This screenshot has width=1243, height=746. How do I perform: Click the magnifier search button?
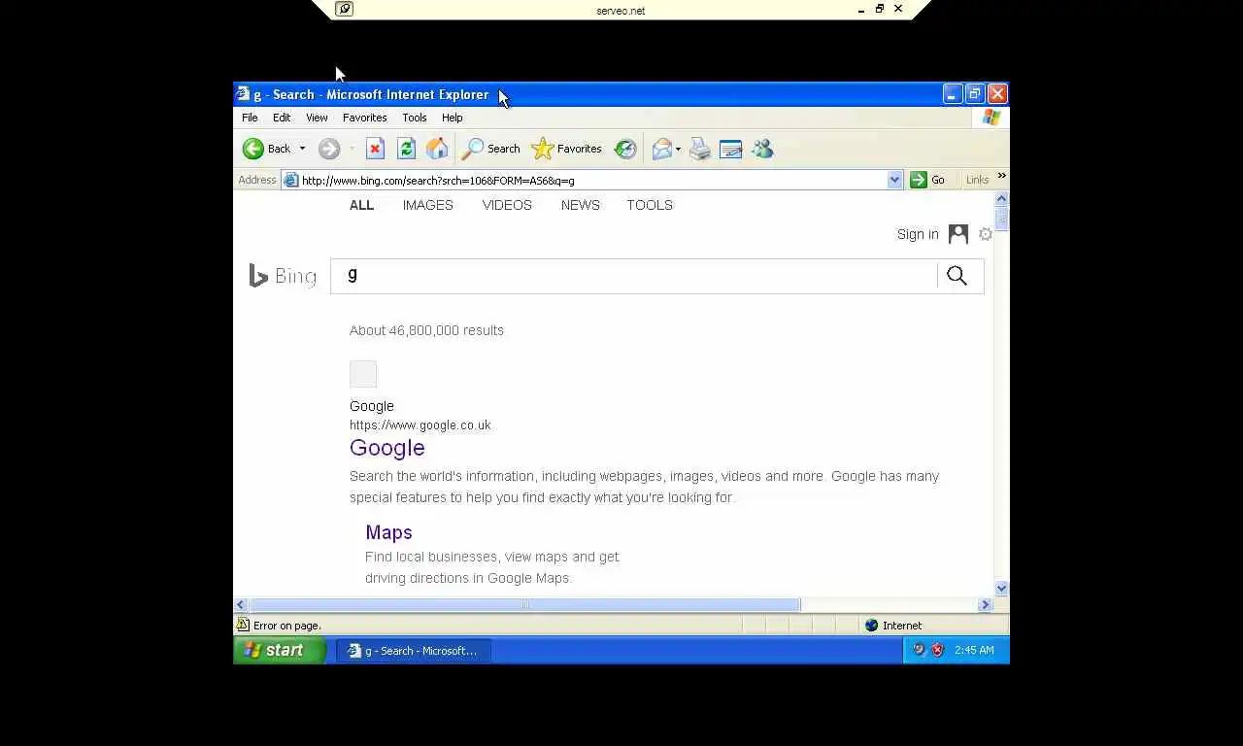point(957,276)
